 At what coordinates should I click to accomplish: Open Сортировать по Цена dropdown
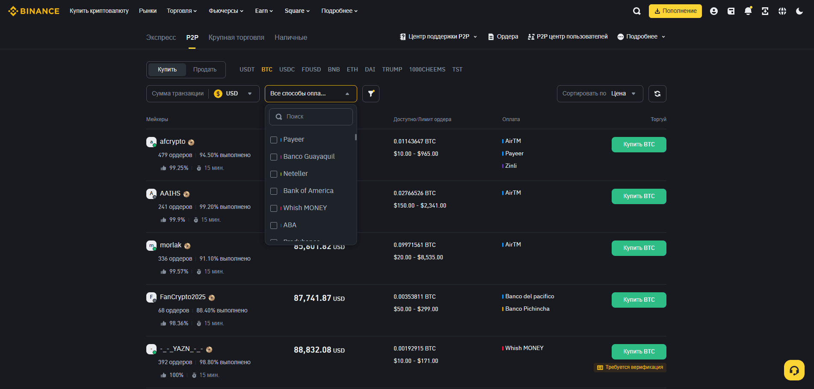pos(600,94)
